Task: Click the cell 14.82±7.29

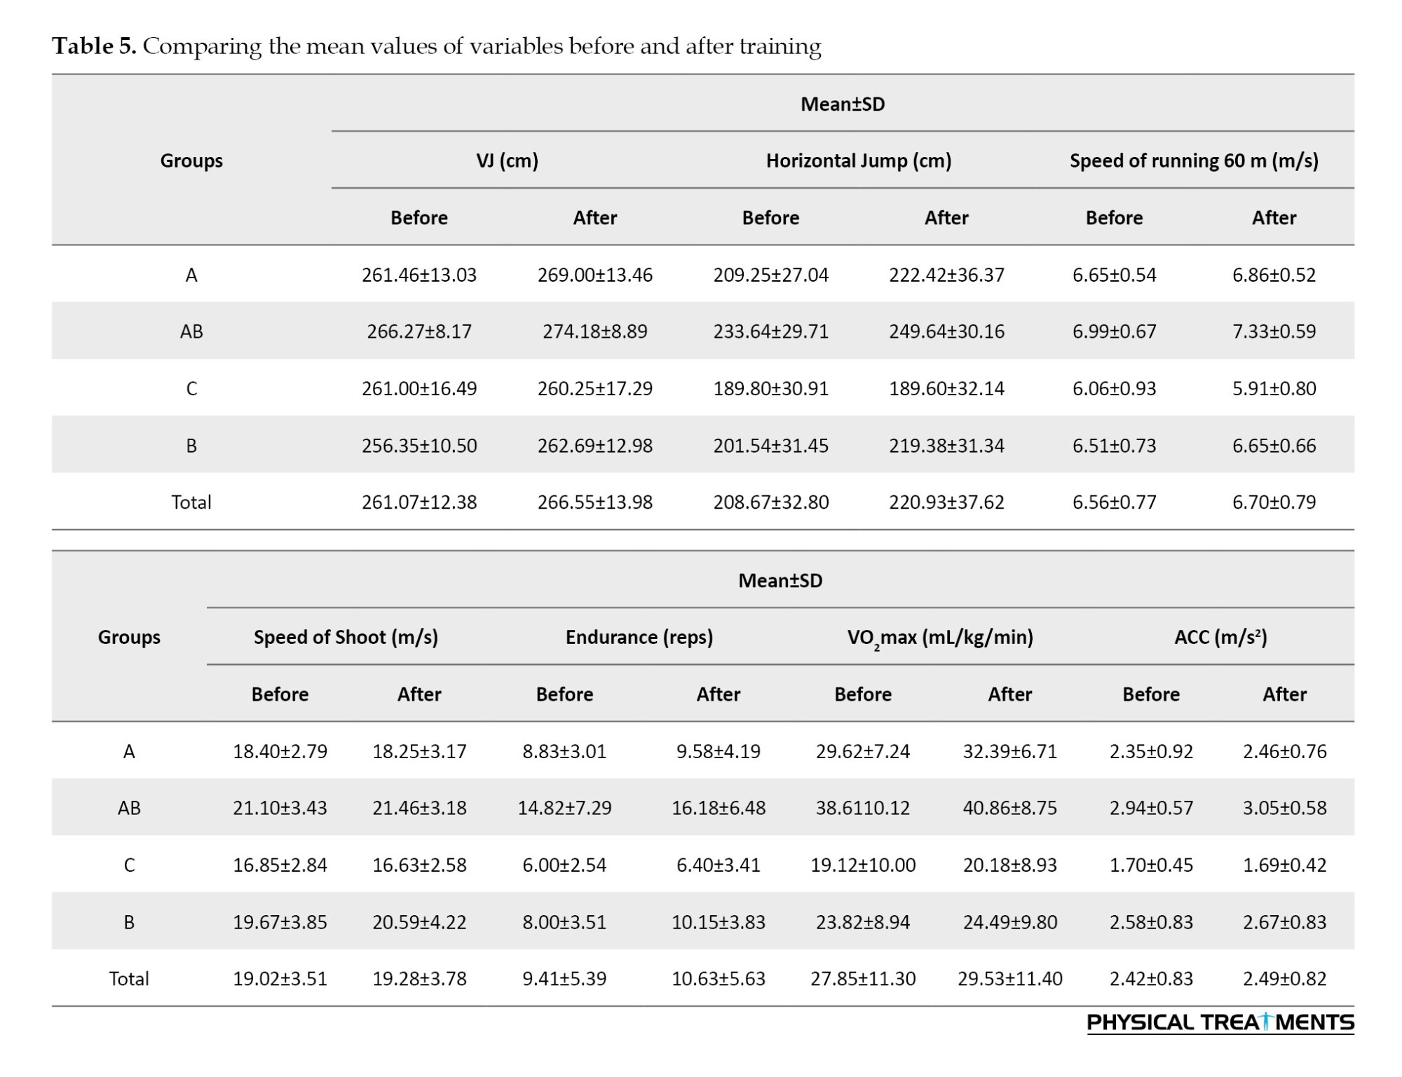Action: click(x=564, y=808)
